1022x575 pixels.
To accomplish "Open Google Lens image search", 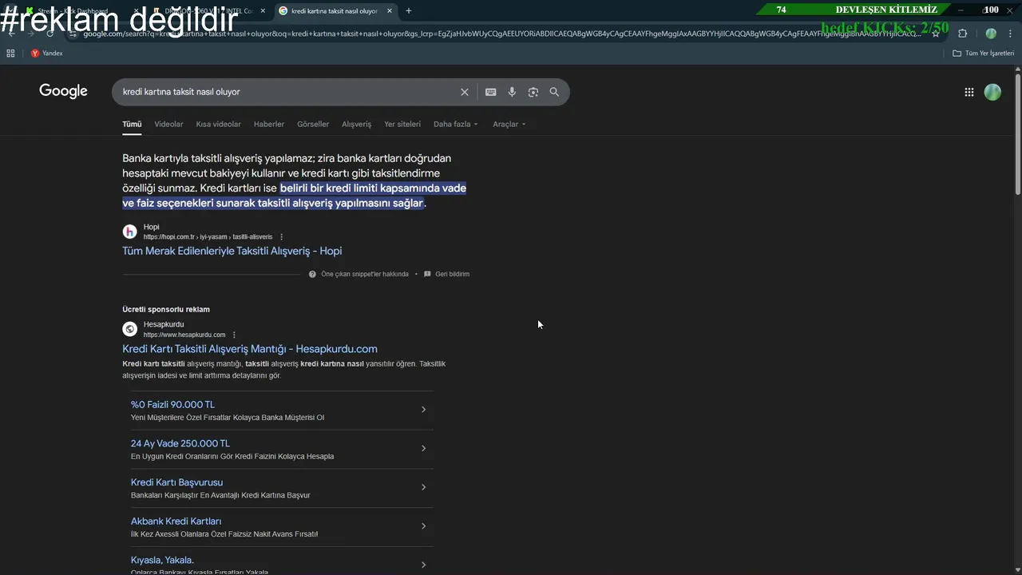I will 533,92.
